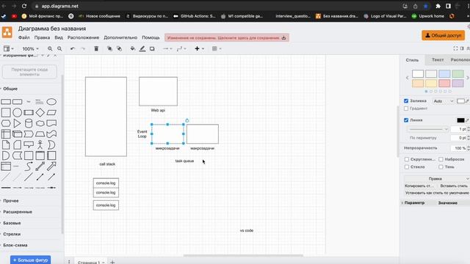
Task: Click the Больше фигур button
Action: click(30, 260)
